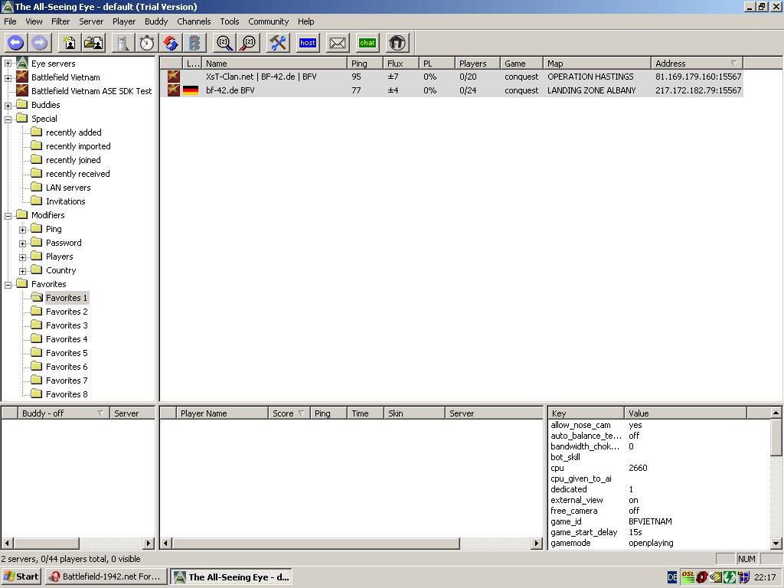Select Battlefield Vietnam ASE SDK Test entry
784x588 pixels.
pyautogui.click(x=92, y=91)
